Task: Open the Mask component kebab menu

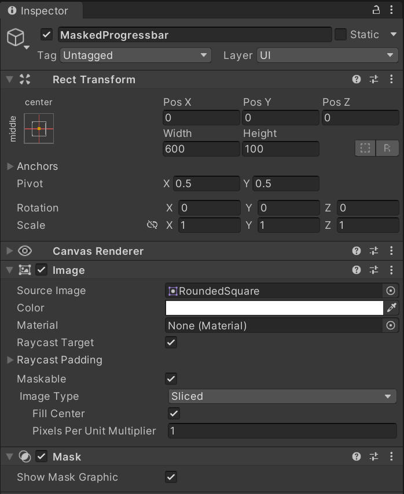Action: (391, 456)
